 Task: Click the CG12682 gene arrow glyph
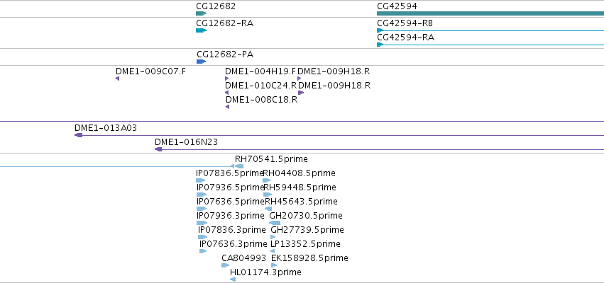click(x=201, y=13)
